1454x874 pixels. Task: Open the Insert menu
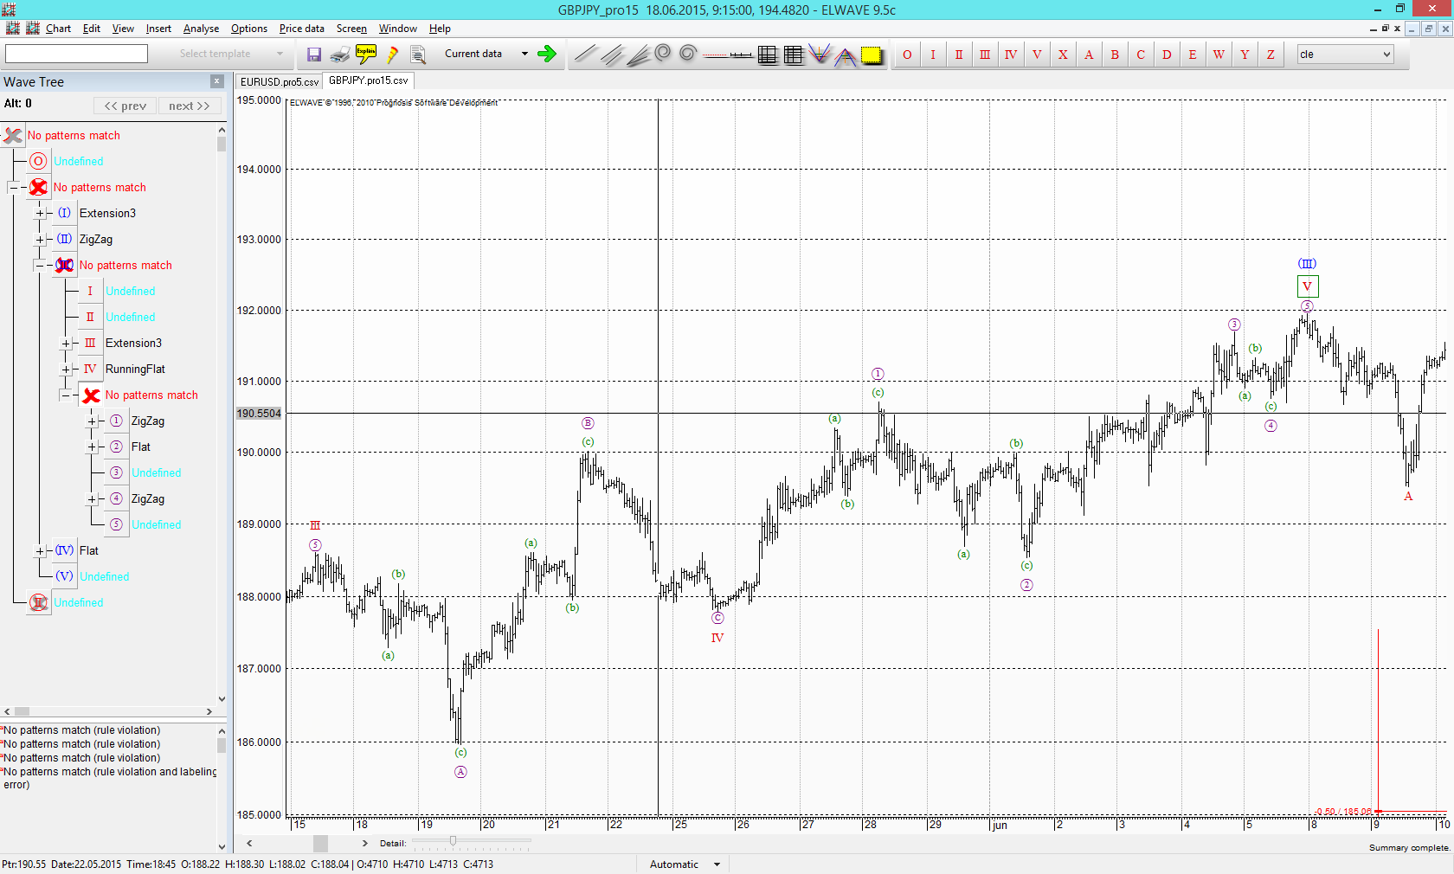[x=158, y=29]
